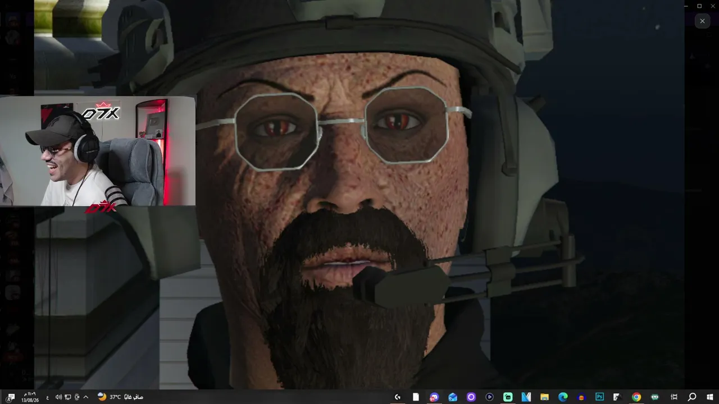Viewport: 719px width, 404px height.
Task: Open the app with 9+ notification badge
Action: tap(434, 397)
